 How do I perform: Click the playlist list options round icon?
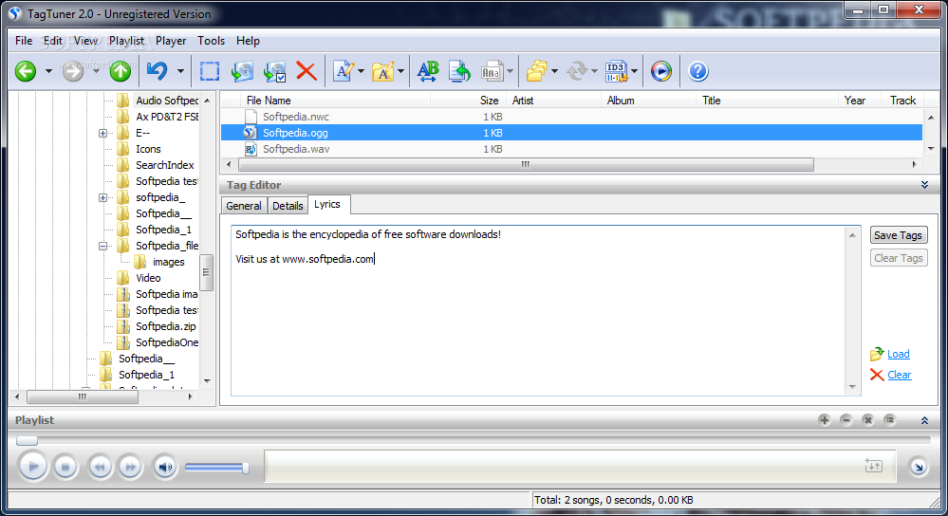coord(889,420)
